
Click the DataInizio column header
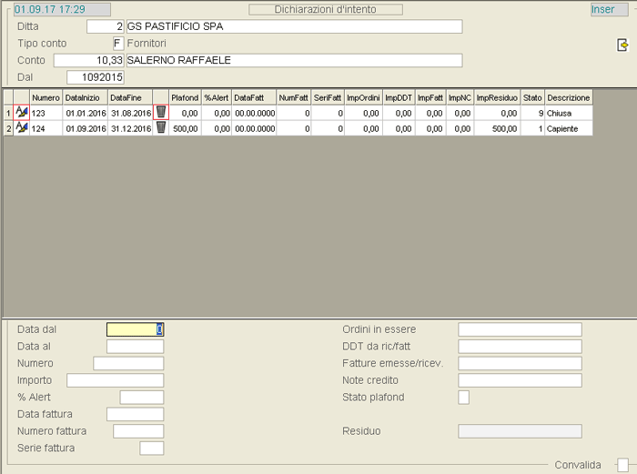pos(84,97)
